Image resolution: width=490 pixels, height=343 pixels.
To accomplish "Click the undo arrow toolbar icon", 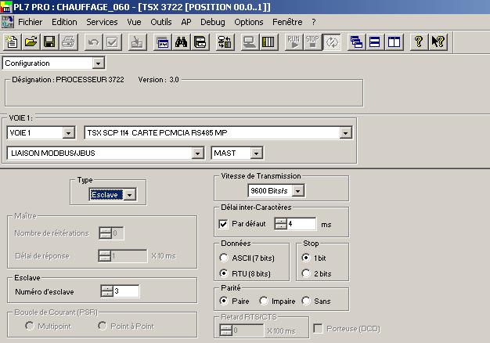I will [x=93, y=42].
